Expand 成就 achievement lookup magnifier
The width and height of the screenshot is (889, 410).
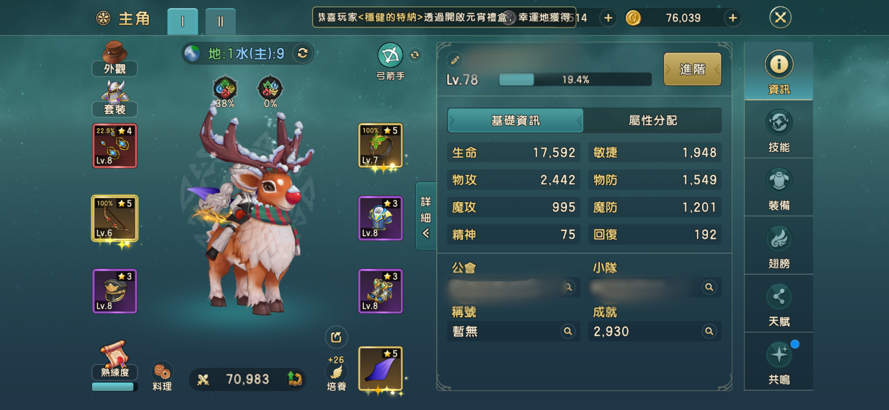(x=709, y=331)
